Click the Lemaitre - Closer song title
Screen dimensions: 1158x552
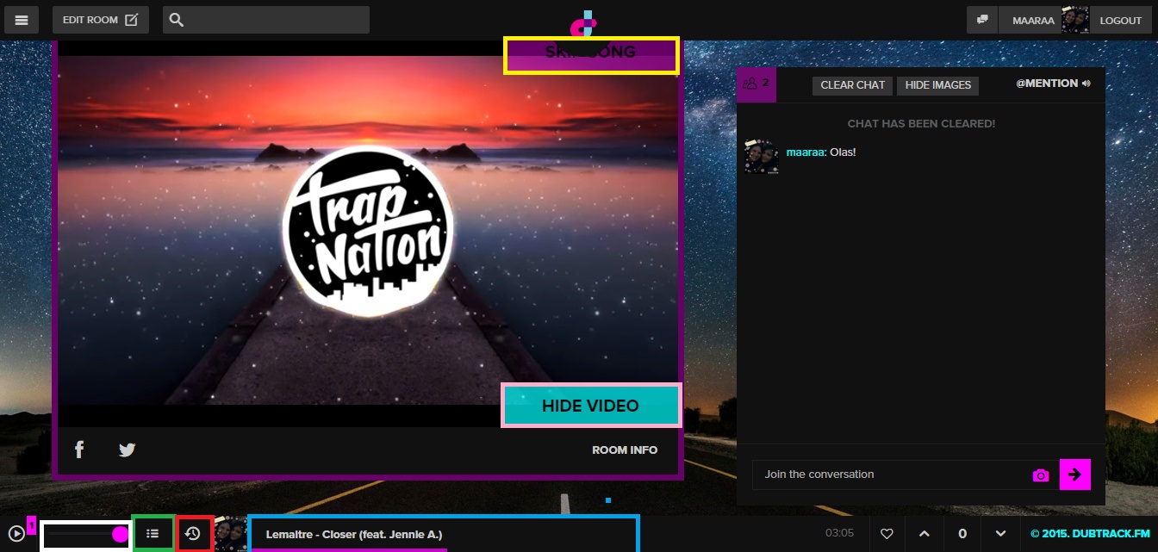(354, 535)
